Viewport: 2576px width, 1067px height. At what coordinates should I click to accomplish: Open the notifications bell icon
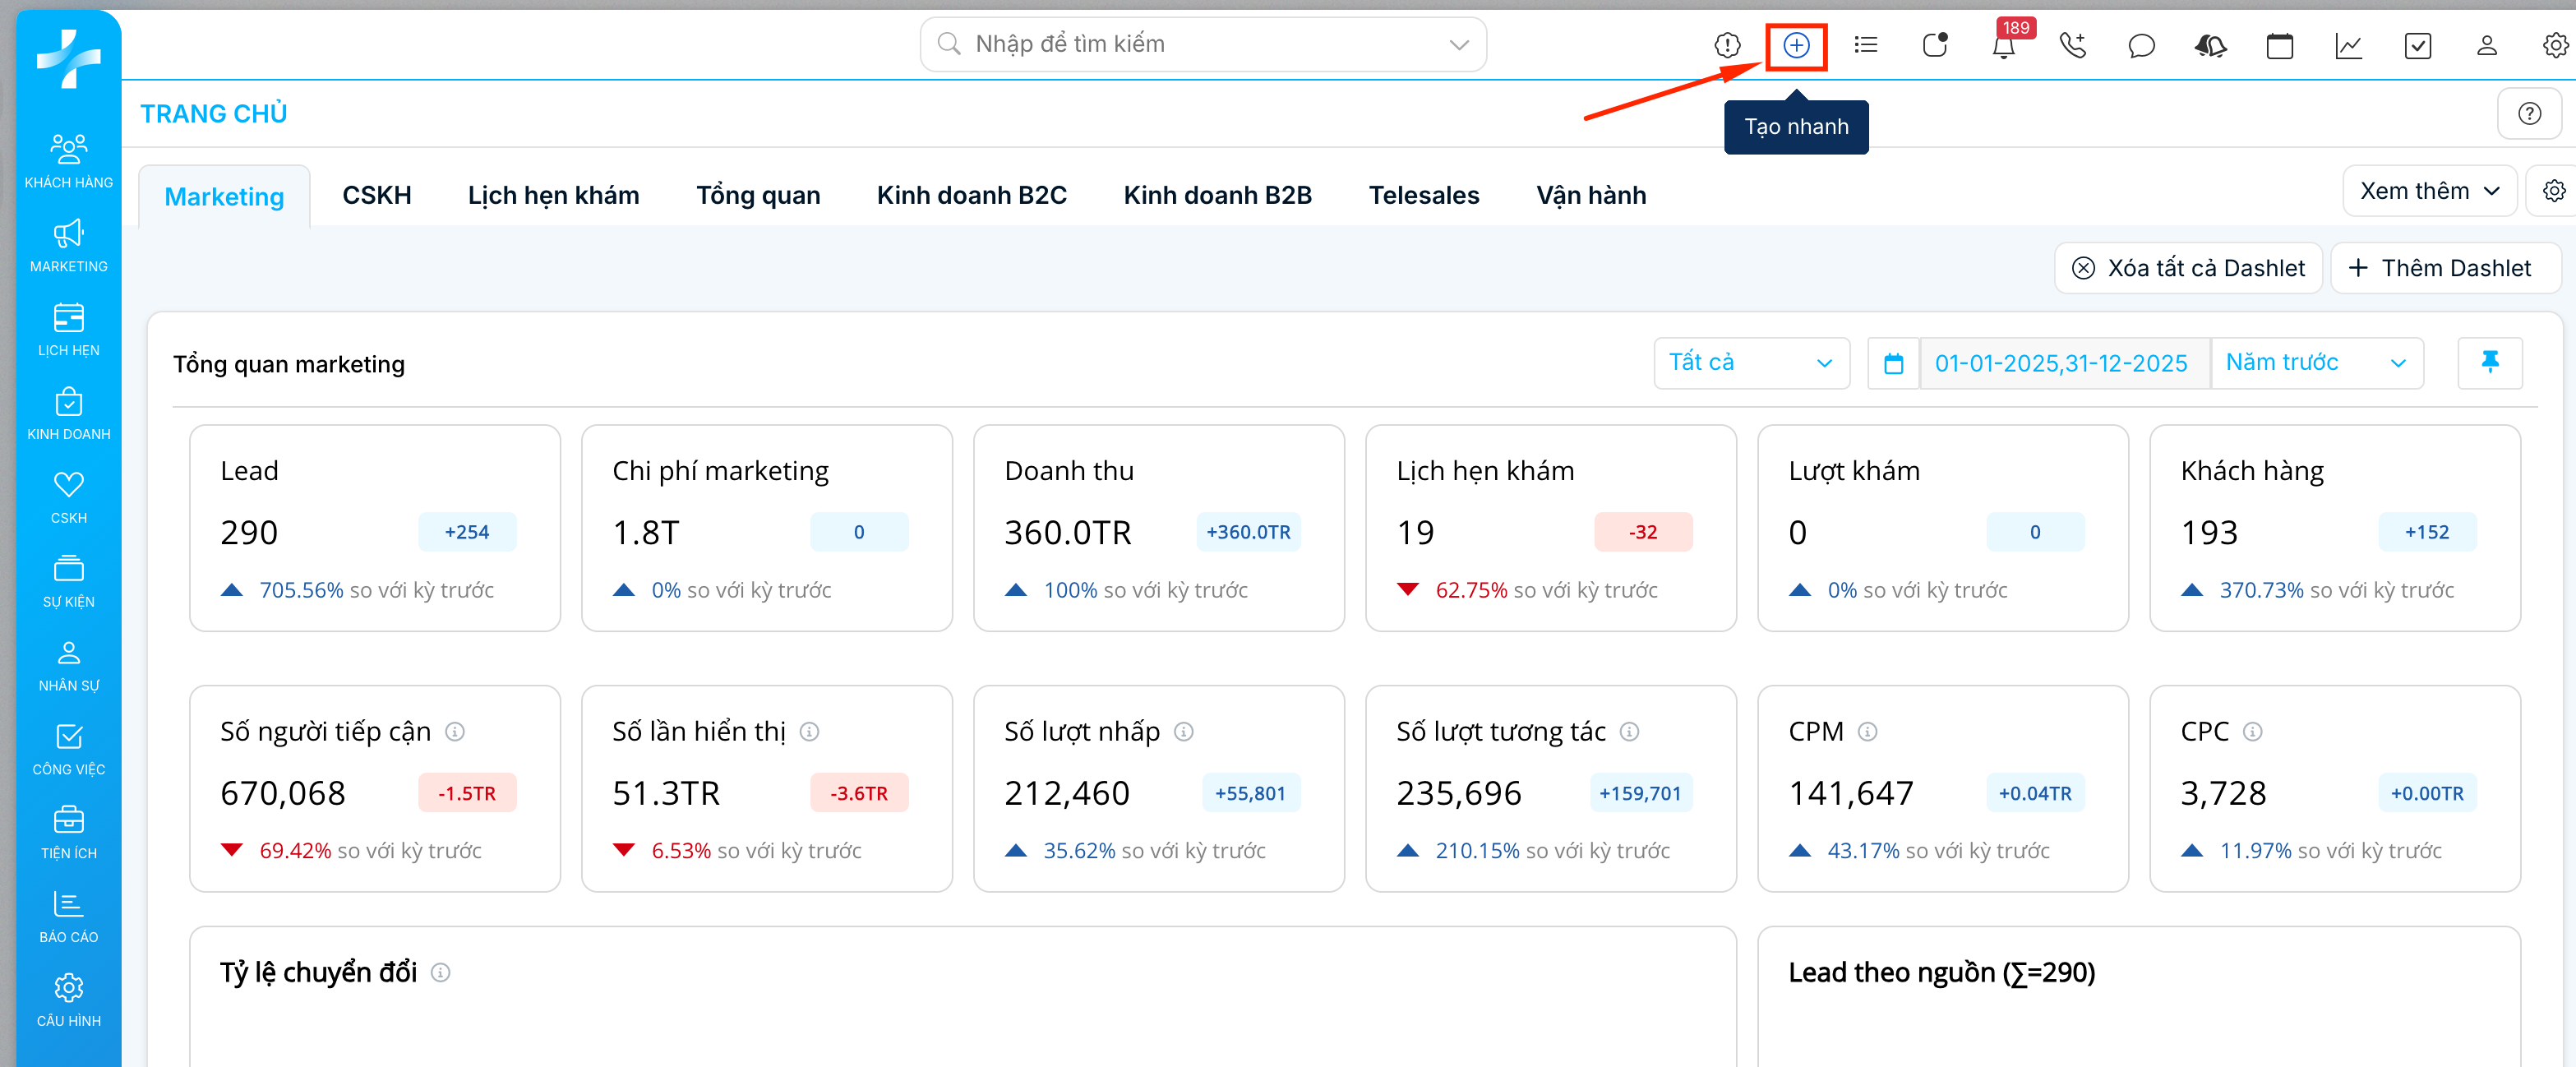[2003, 47]
